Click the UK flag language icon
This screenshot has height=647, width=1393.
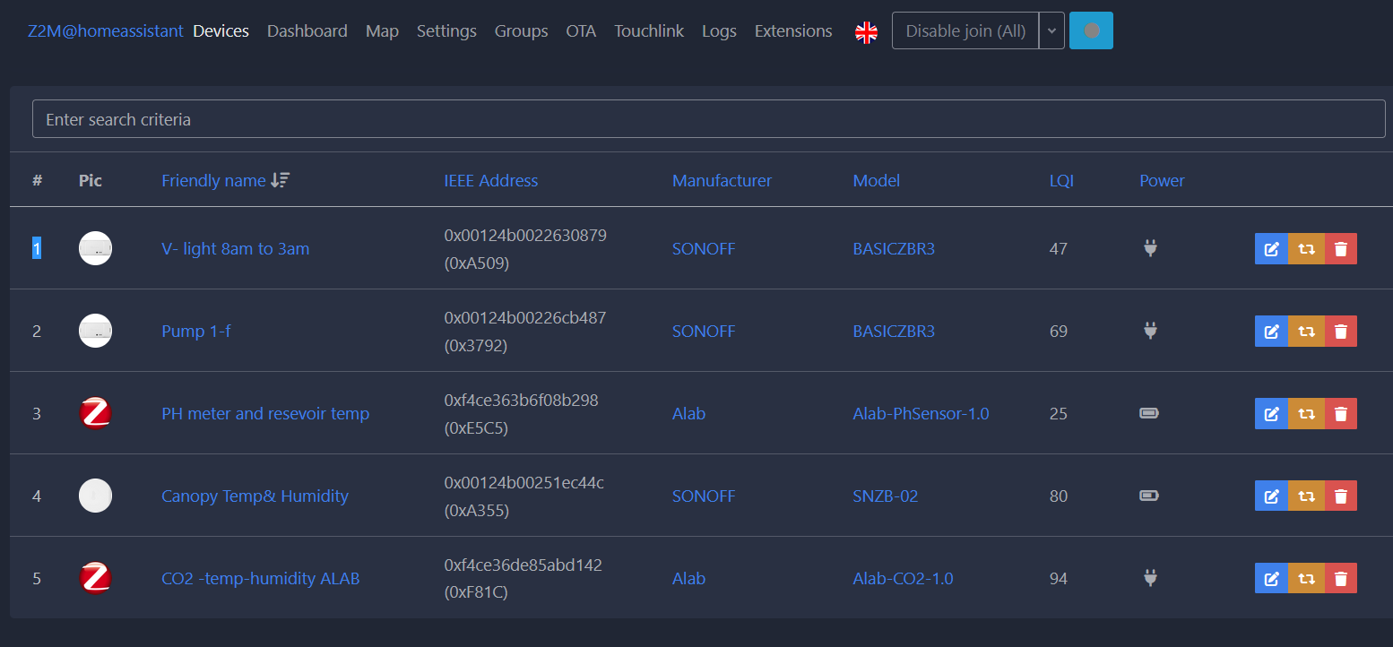tap(866, 32)
